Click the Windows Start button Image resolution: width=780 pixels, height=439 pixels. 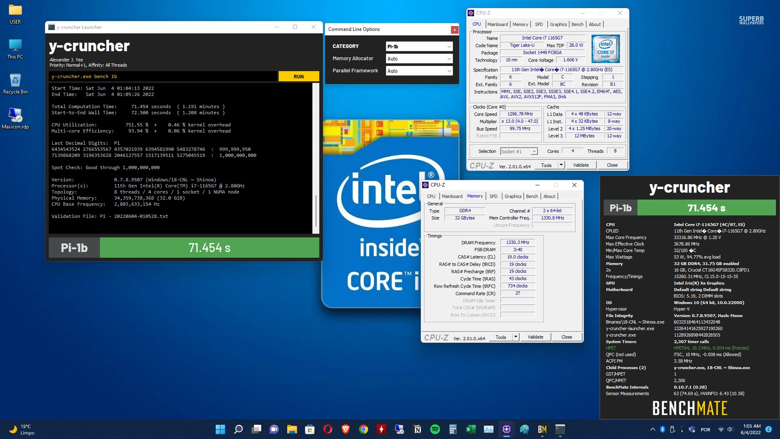220,429
